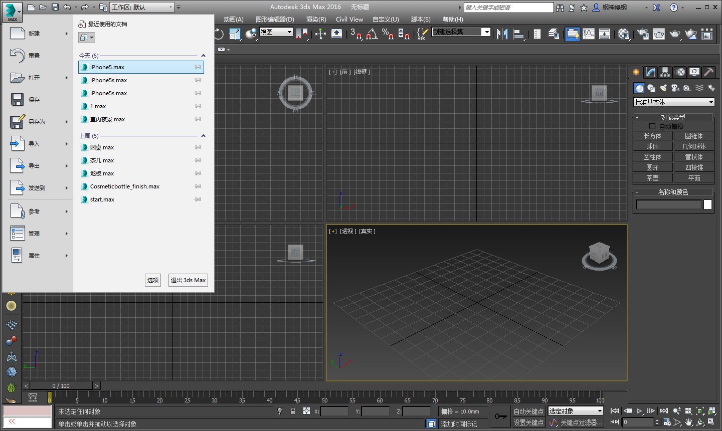Open the Motion tab
The width and height of the screenshot is (722, 431).
[x=680, y=72]
